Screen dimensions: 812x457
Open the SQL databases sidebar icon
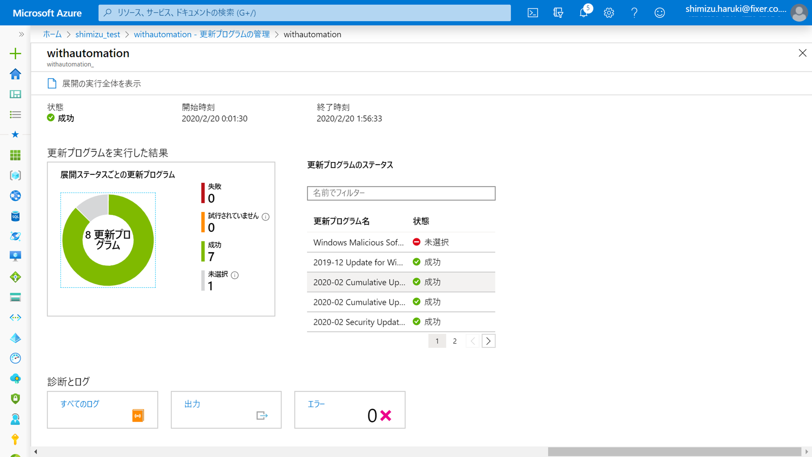(15, 216)
